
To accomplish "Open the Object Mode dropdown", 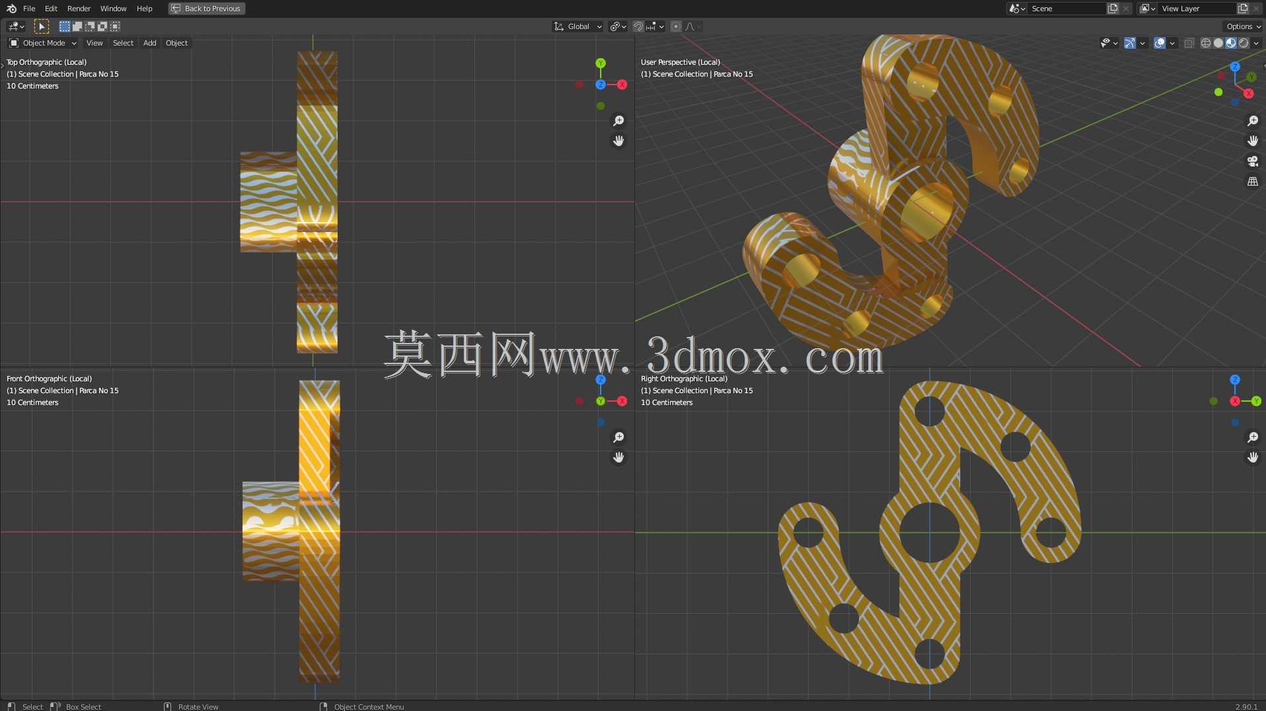I will (x=42, y=43).
